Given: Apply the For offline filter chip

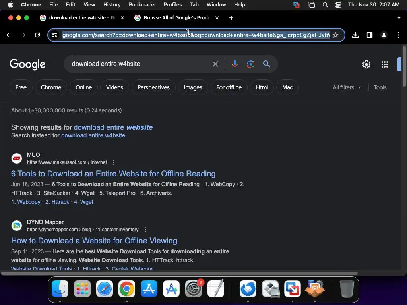Looking at the screenshot, I should tap(229, 87).
